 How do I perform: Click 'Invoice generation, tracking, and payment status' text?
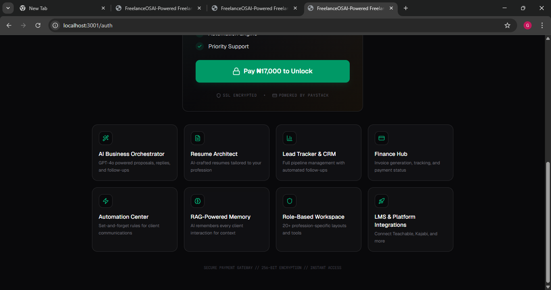click(407, 166)
